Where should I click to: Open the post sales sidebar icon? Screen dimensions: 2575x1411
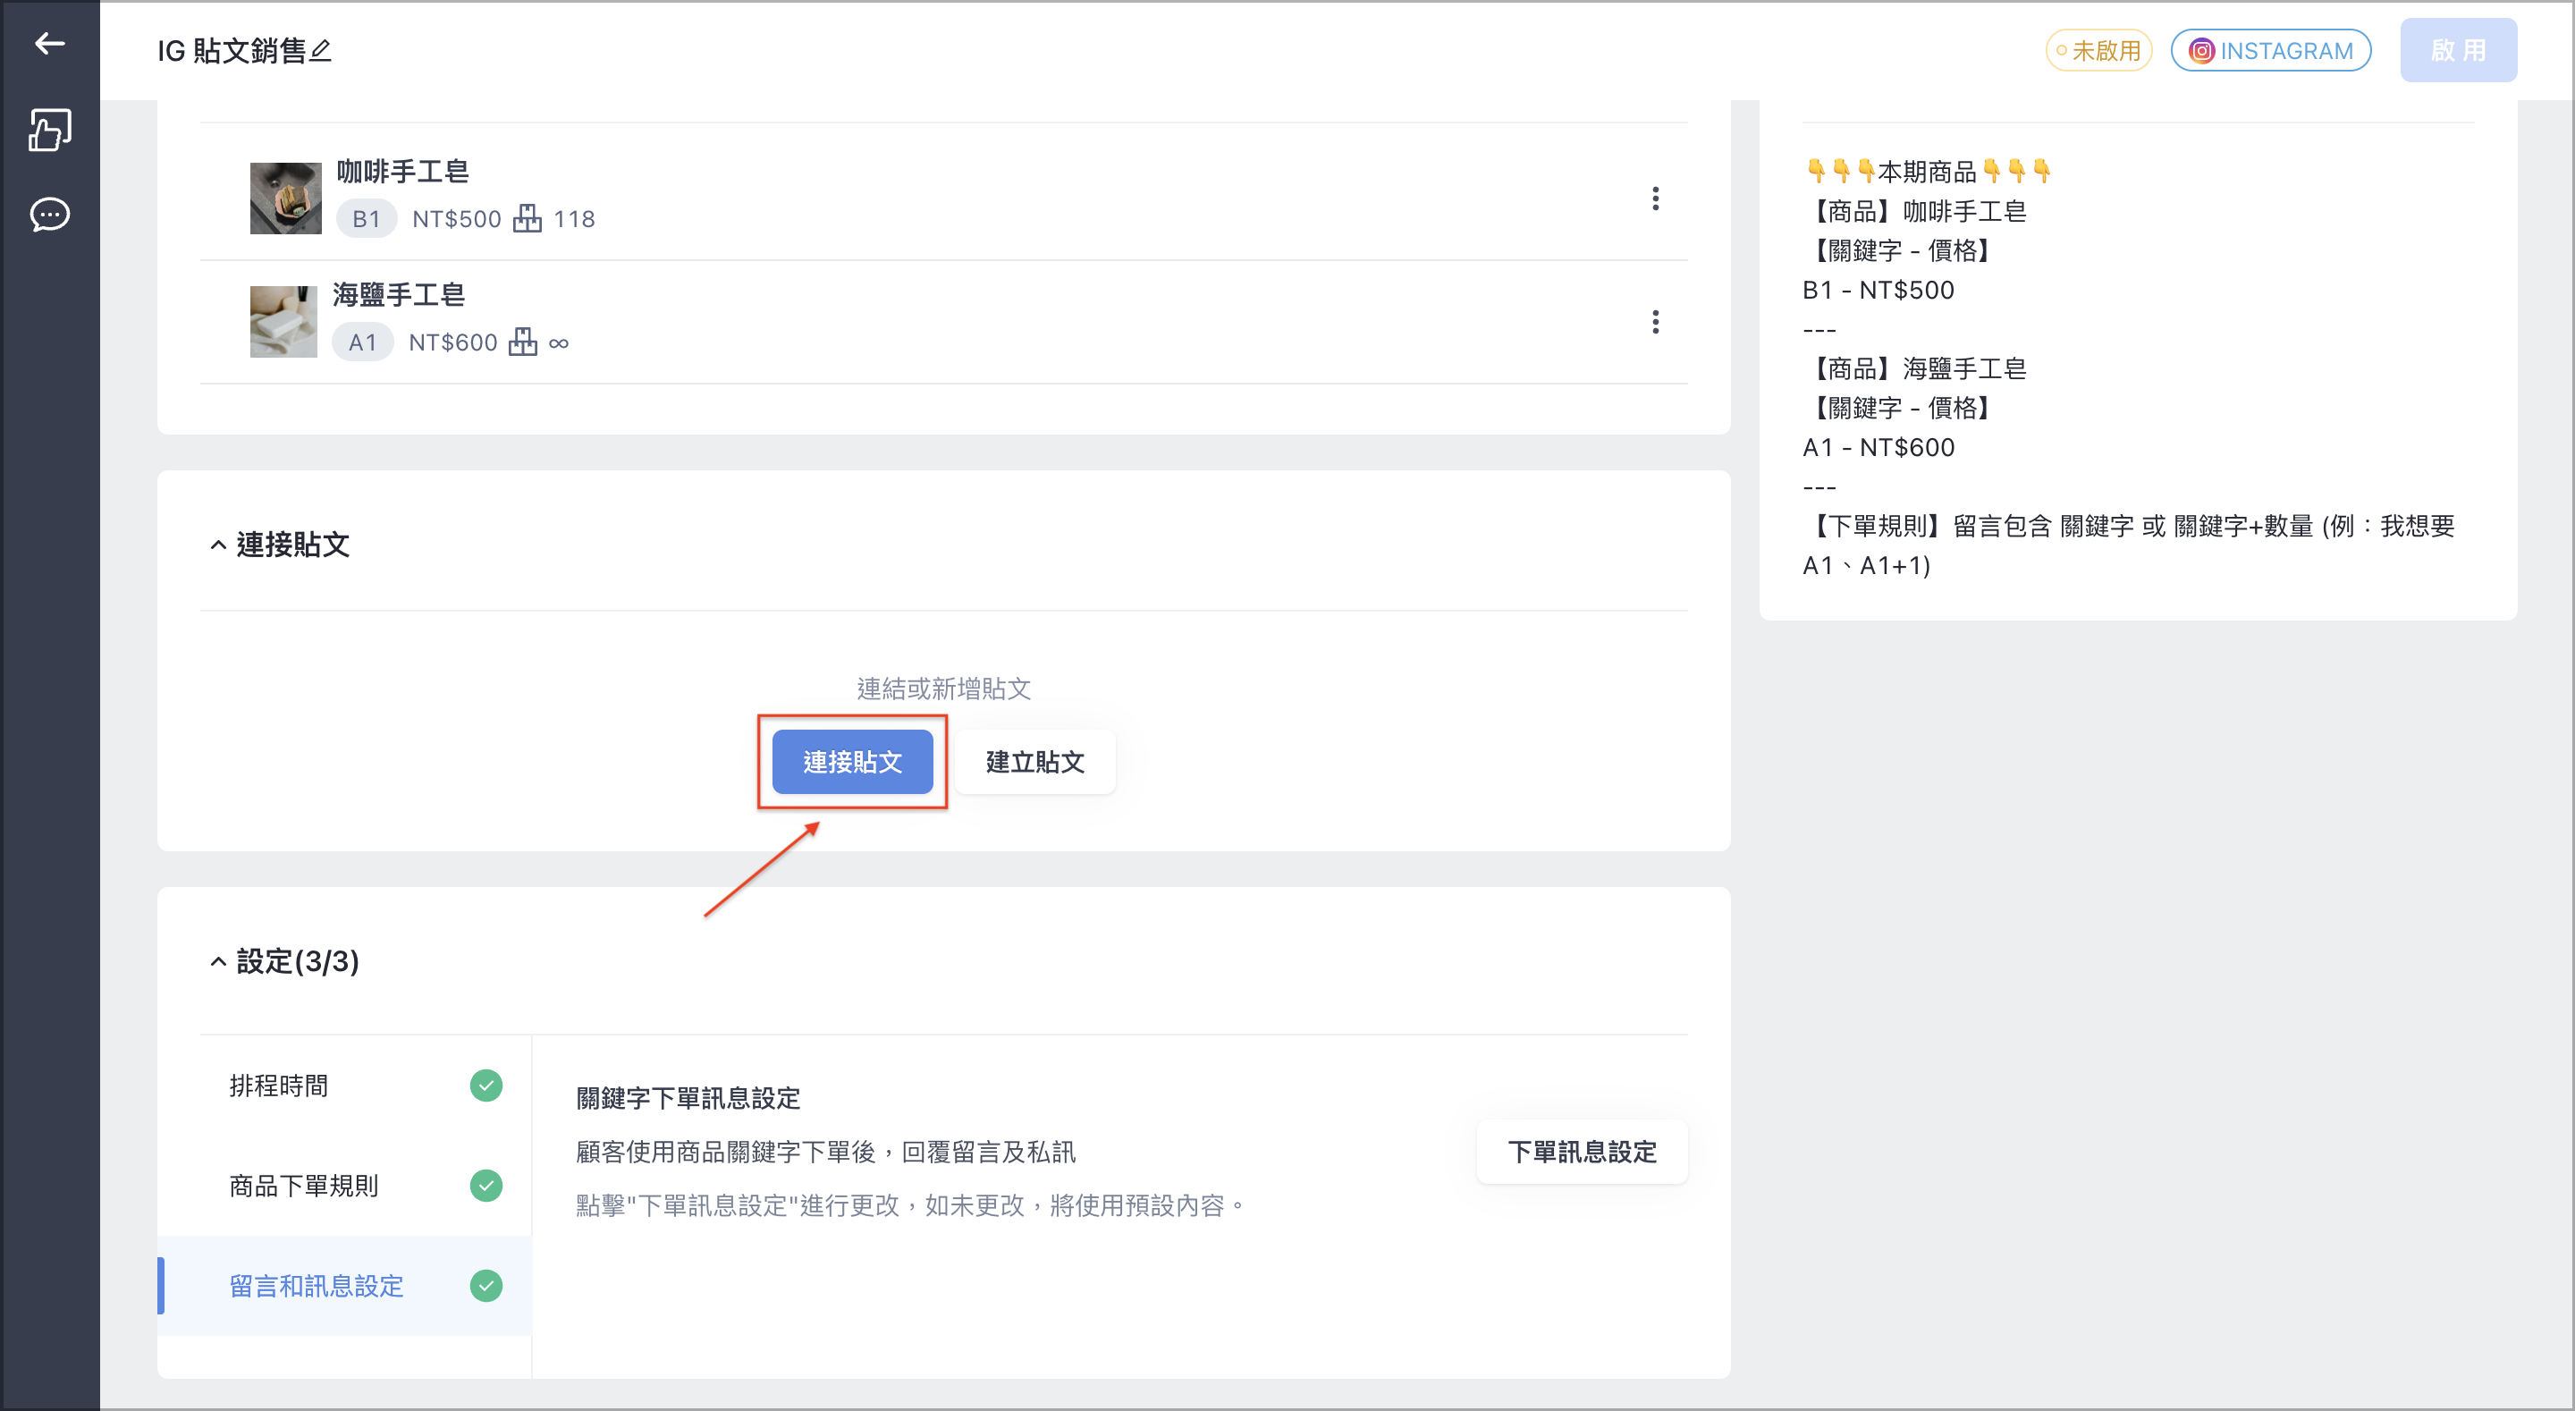click(50, 129)
